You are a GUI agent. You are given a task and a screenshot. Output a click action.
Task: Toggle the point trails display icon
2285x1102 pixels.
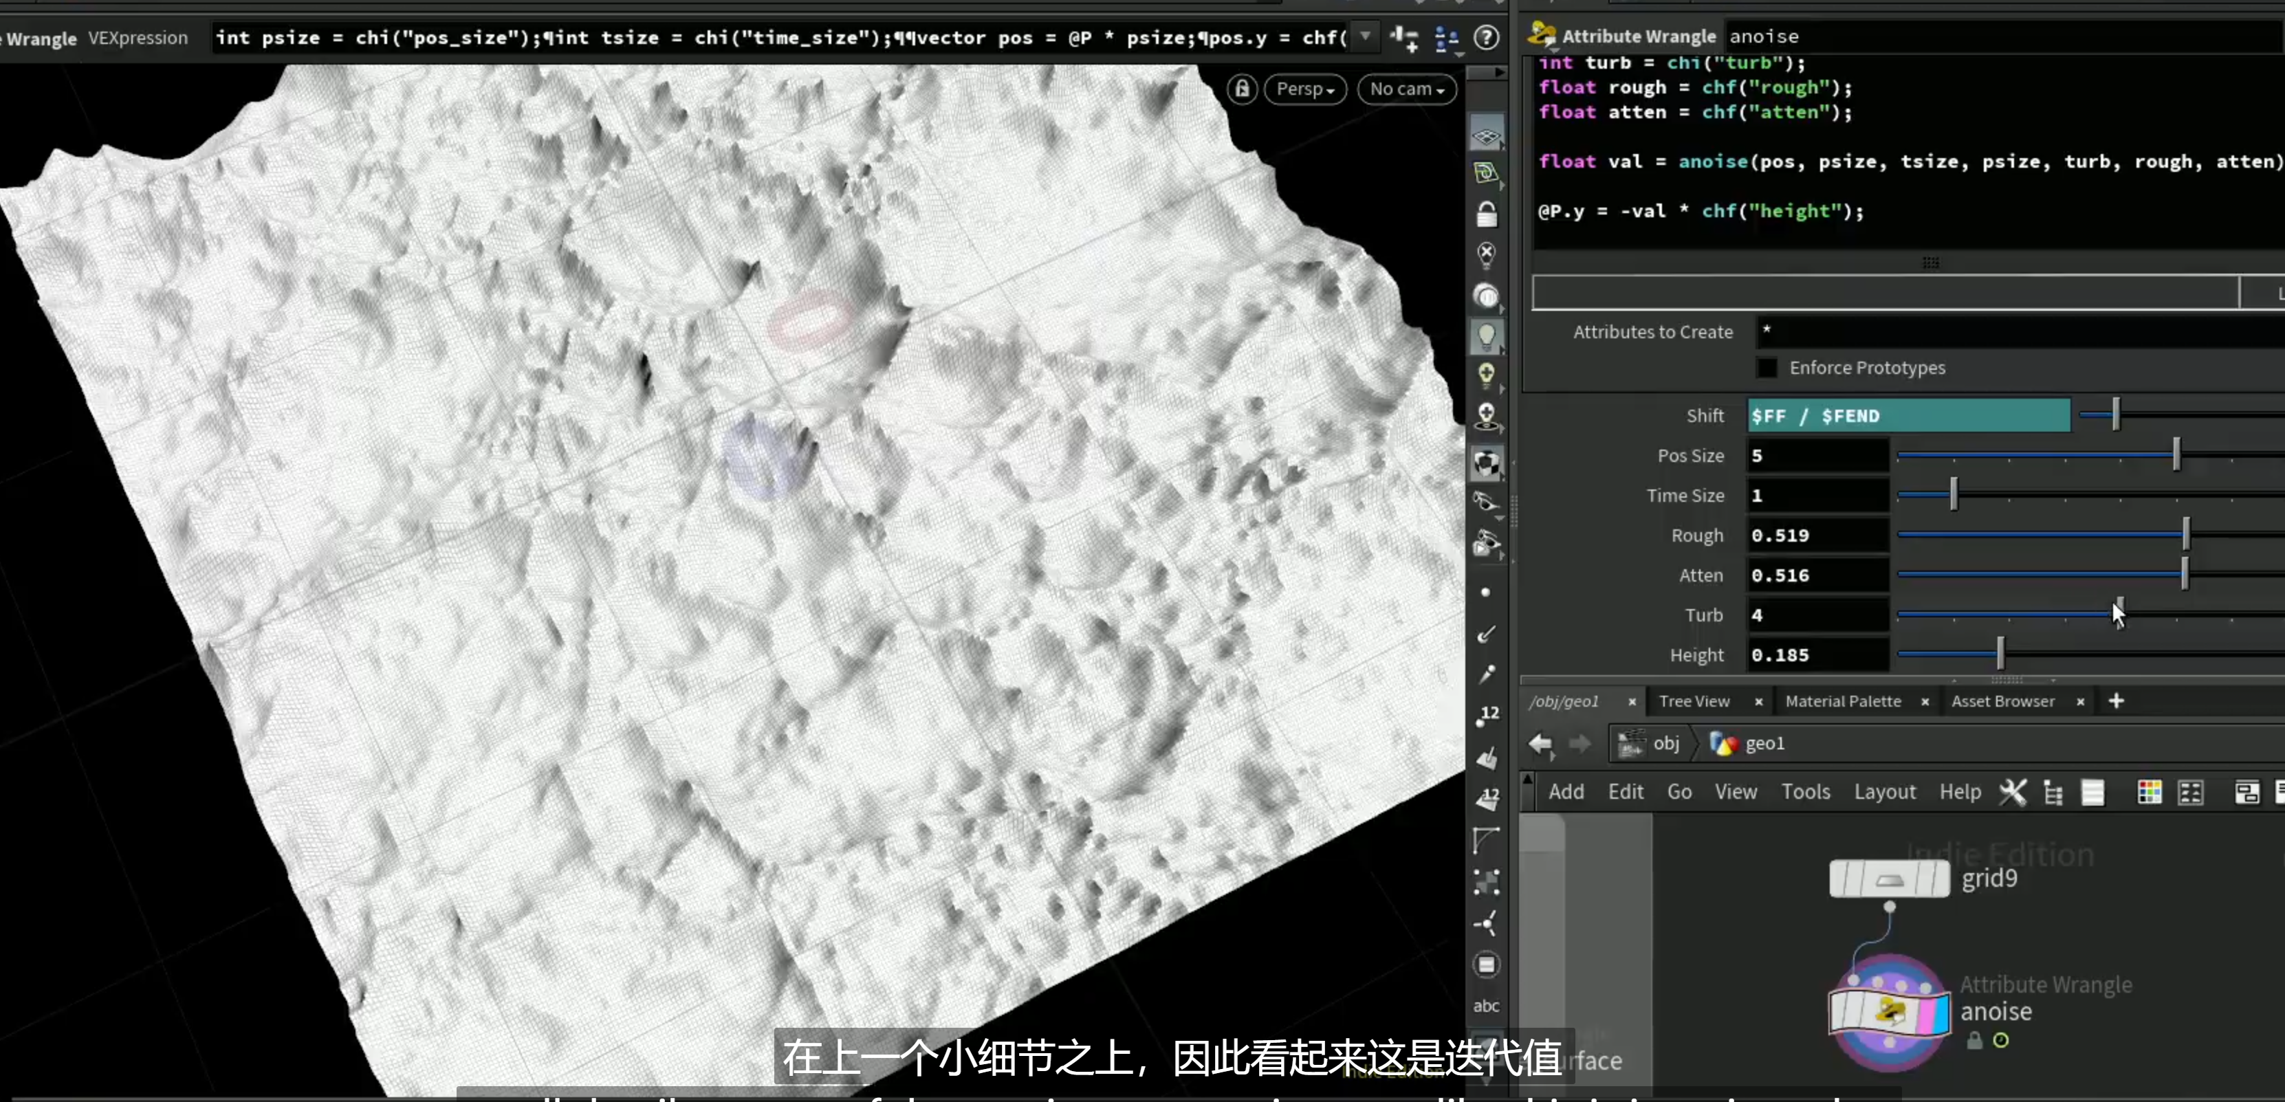(x=1487, y=674)
